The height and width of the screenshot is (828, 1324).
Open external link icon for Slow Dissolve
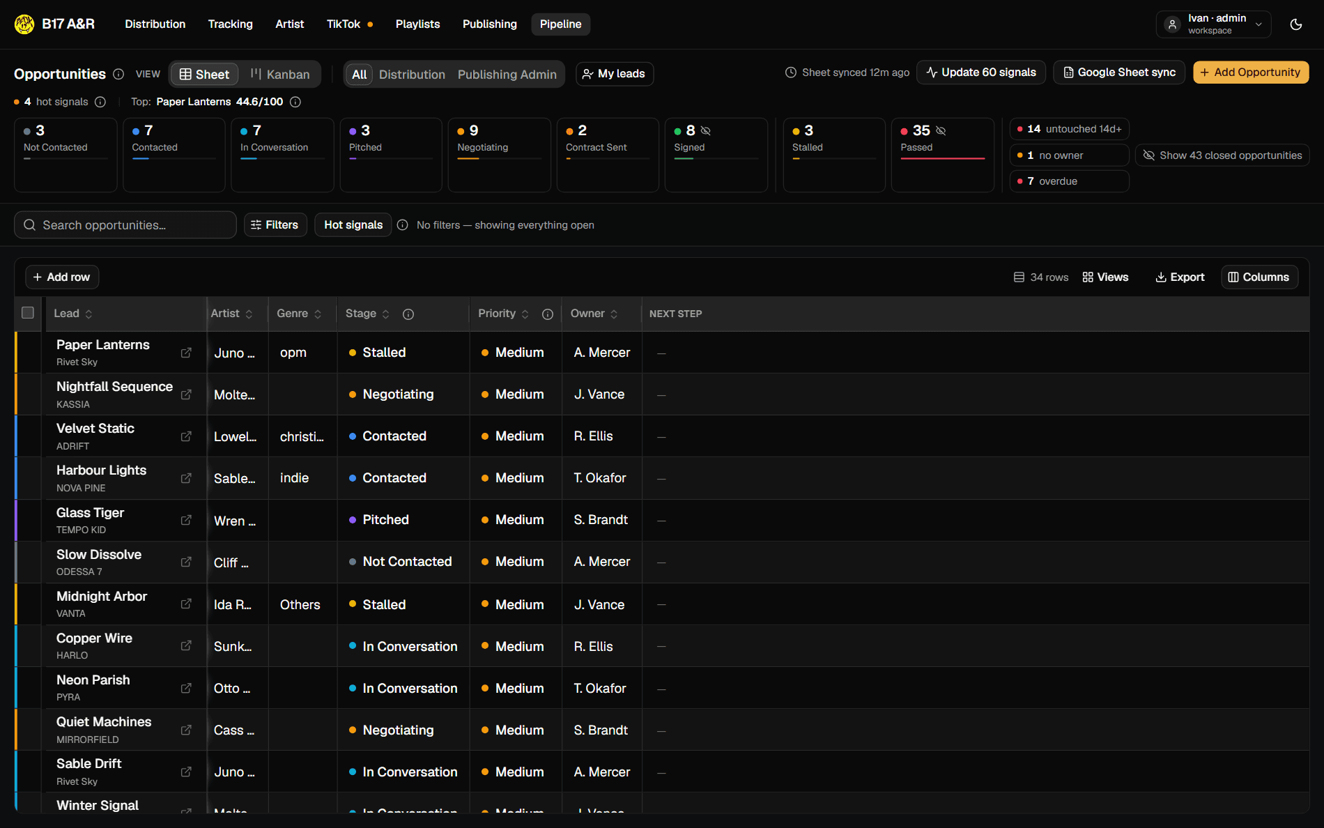(186, 562)
